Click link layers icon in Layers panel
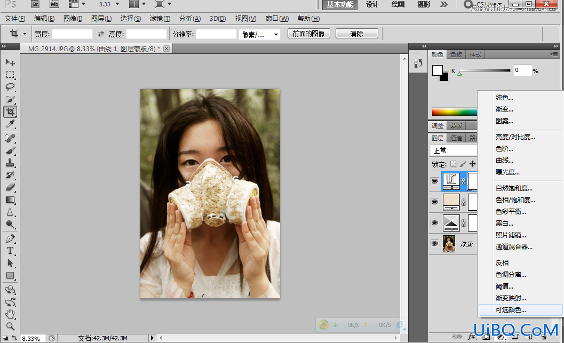This screenshot has width=564, height=343. click(x=457, y=337)
